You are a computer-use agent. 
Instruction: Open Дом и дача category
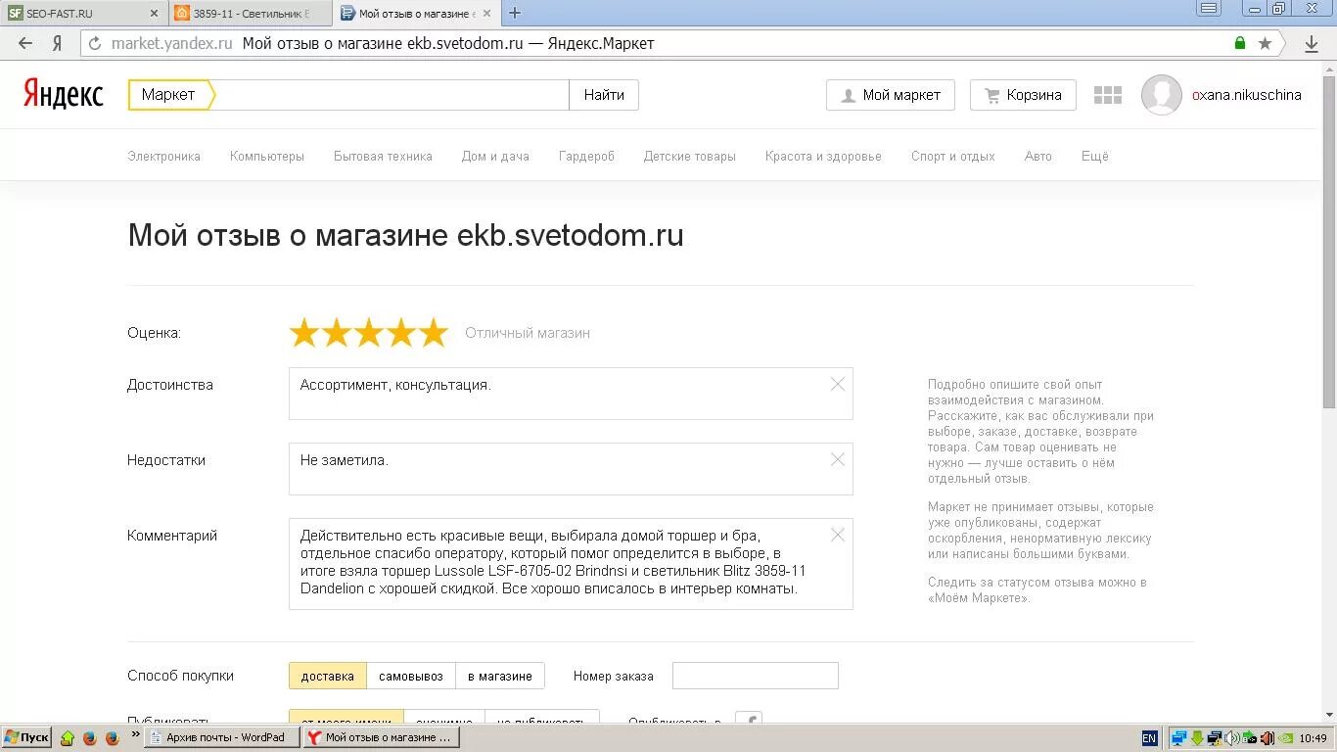495,157
